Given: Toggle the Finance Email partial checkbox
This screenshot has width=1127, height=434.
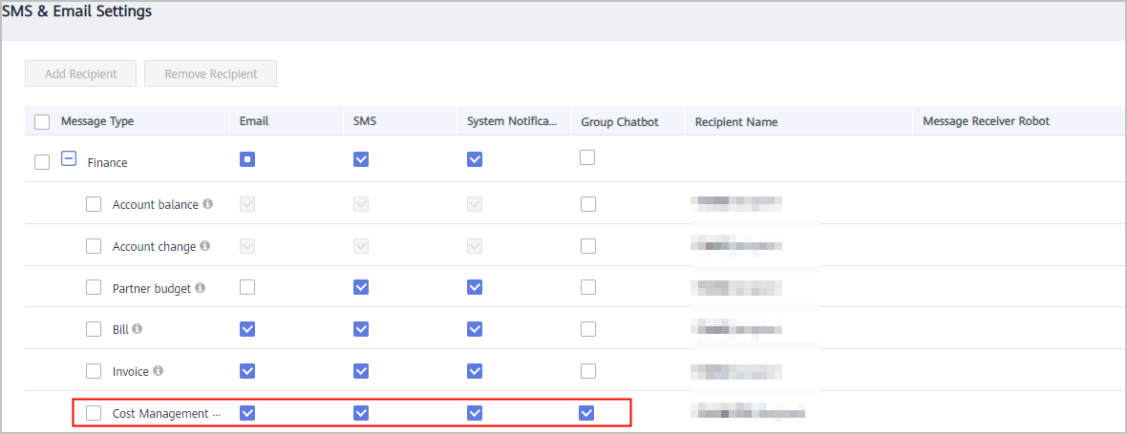Looking at the screenshot, I should 247,159.
